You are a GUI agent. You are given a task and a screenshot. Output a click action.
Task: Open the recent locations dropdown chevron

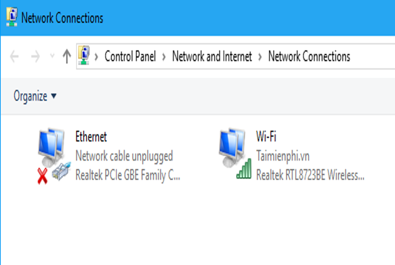pos(52,56)
